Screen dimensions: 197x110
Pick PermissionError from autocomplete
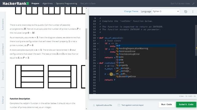click(146, 51)
